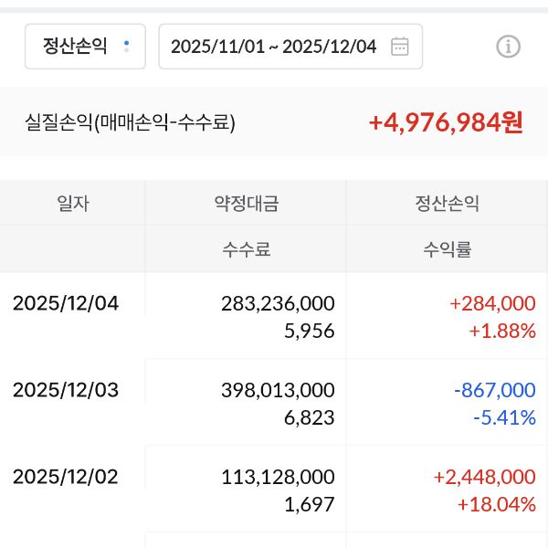Viewport: 548px width, 548px height.
Task: Click the 약정대금 column header
Action: pos(246,204)
